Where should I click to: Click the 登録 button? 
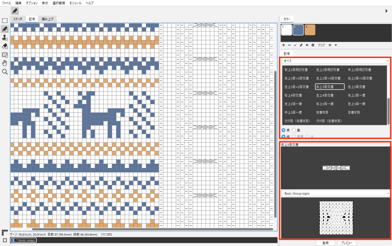(325, 243)
